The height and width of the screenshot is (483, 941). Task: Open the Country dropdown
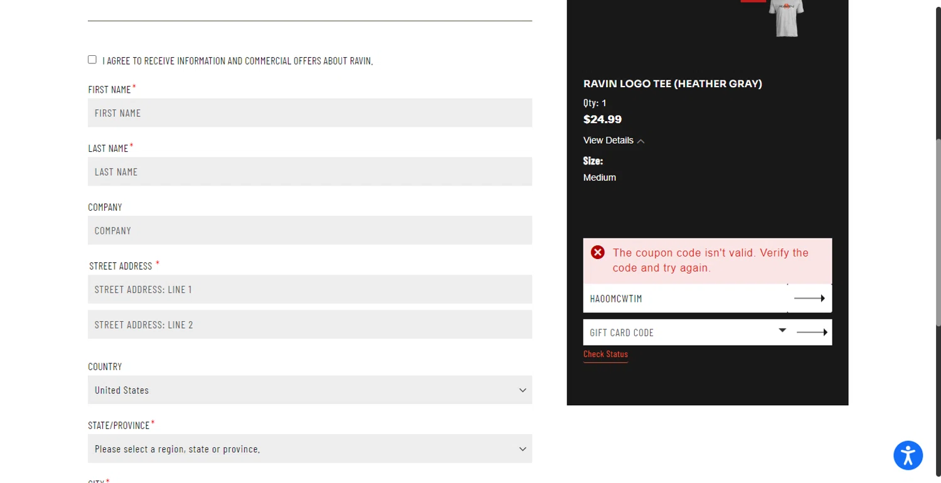click(x=310, y=390)
